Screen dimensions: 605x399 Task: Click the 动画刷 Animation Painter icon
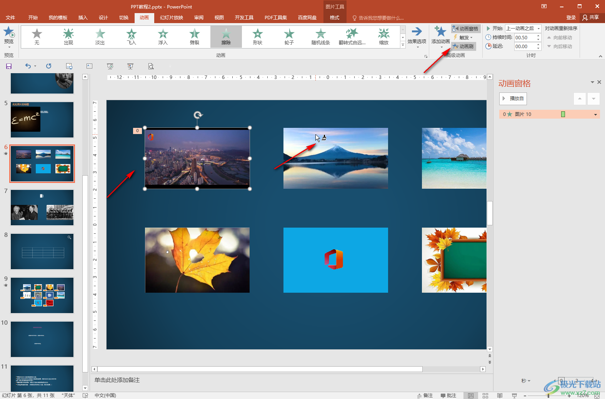pyautogui.click(x=455, y=46)
